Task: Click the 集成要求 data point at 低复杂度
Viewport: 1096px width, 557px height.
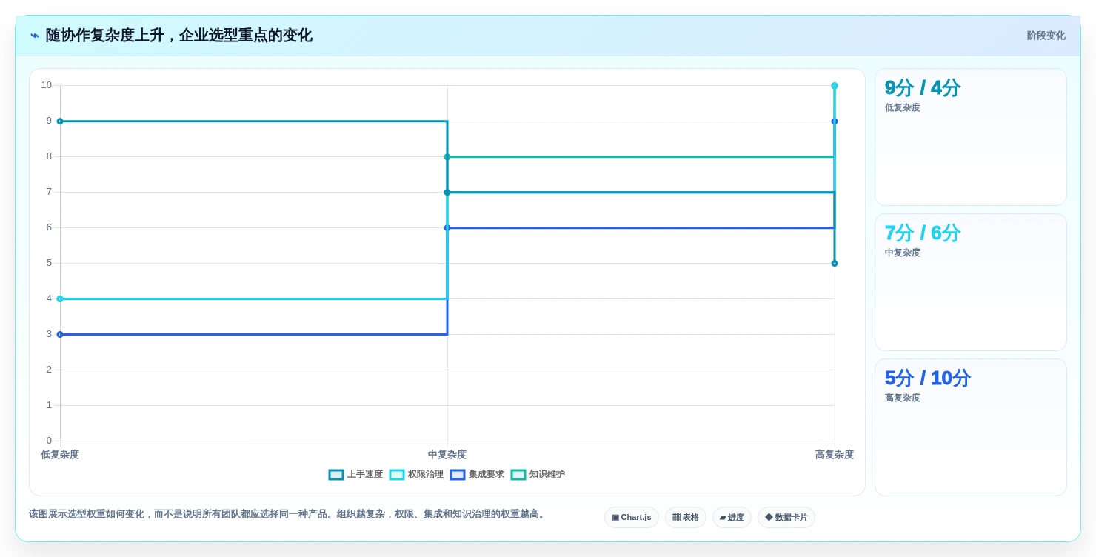Action: pyautogui.click(x=60, y=335)
